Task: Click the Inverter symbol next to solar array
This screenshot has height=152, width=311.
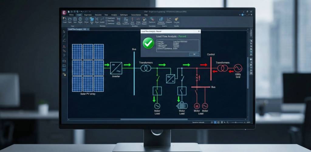Action: [x=116, y=68]
